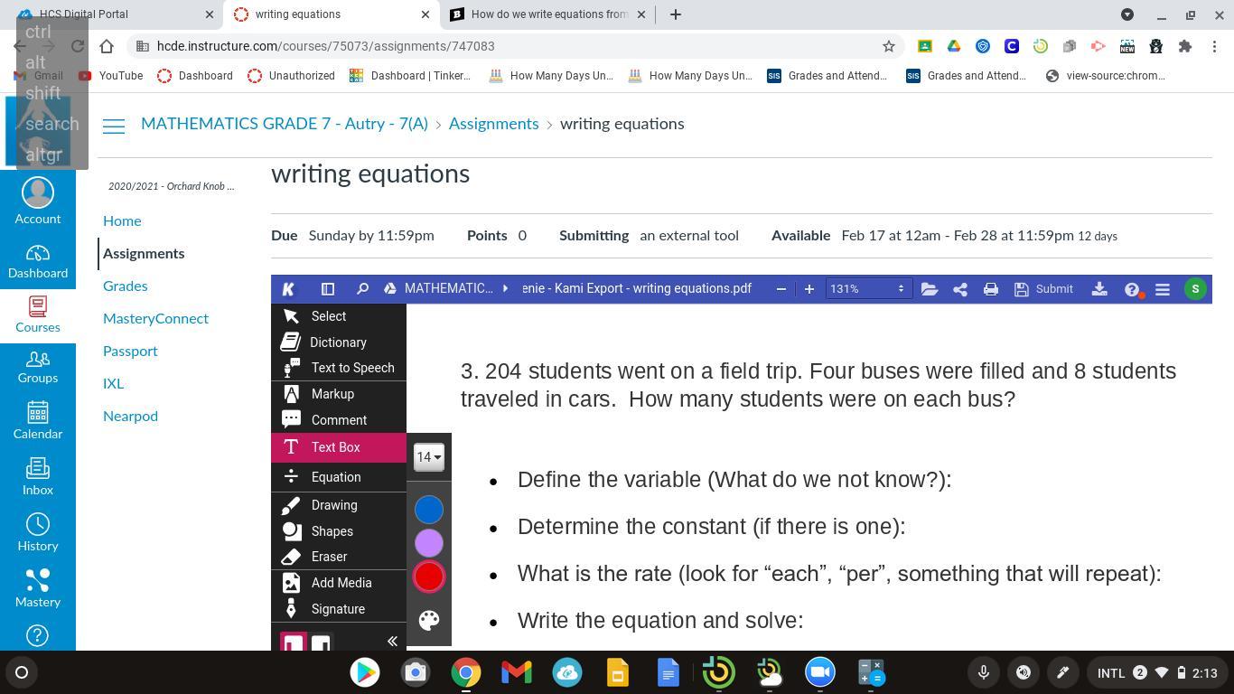This screenshot has width=1234, height=694.
Task: Open Google Docs from shelf
Action: 668,672
